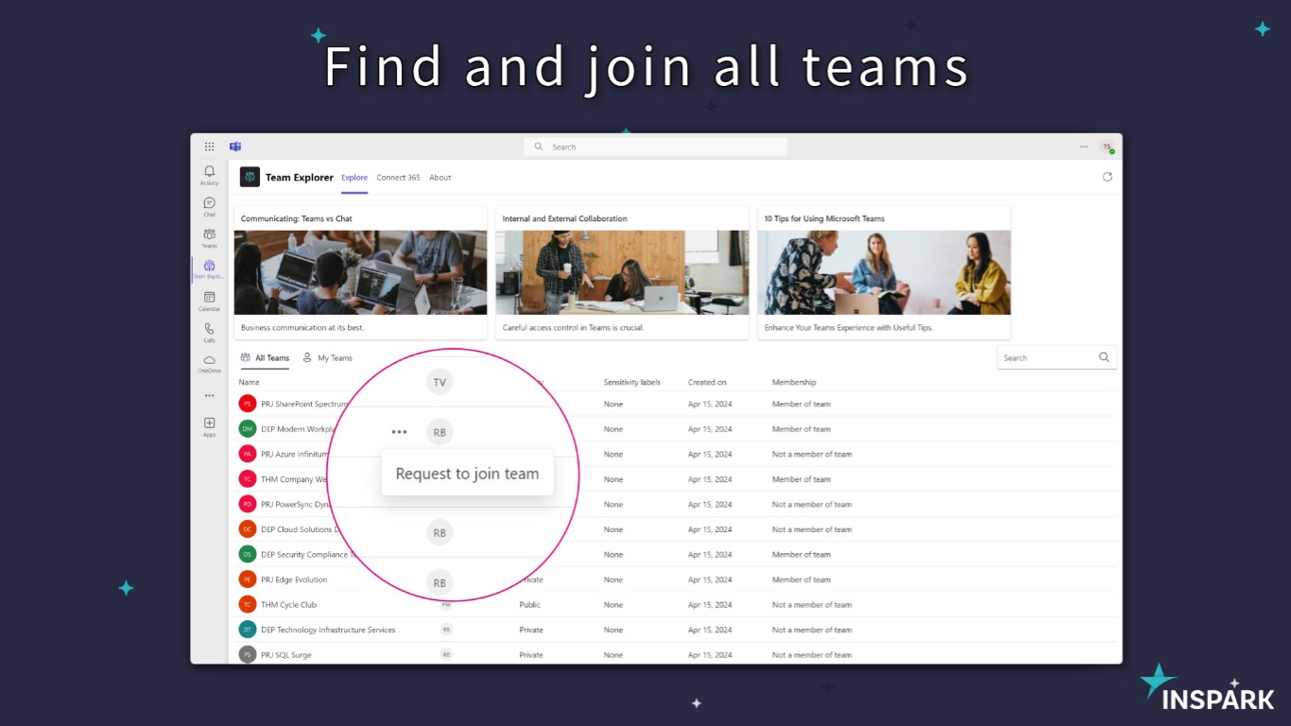Click the DC avatar of DEP Cloud Solutions

click(248, 529)
